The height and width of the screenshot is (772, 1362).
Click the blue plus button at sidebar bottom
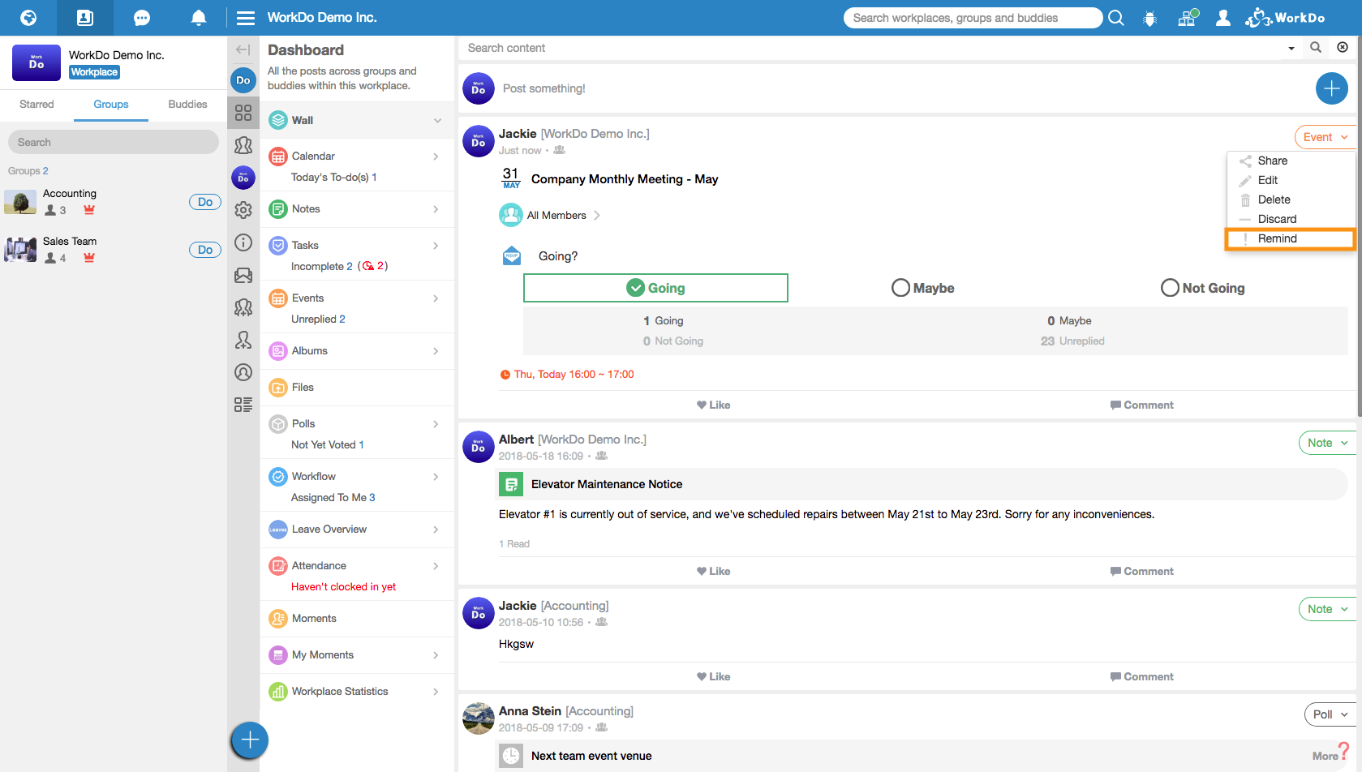coord(250,740)
